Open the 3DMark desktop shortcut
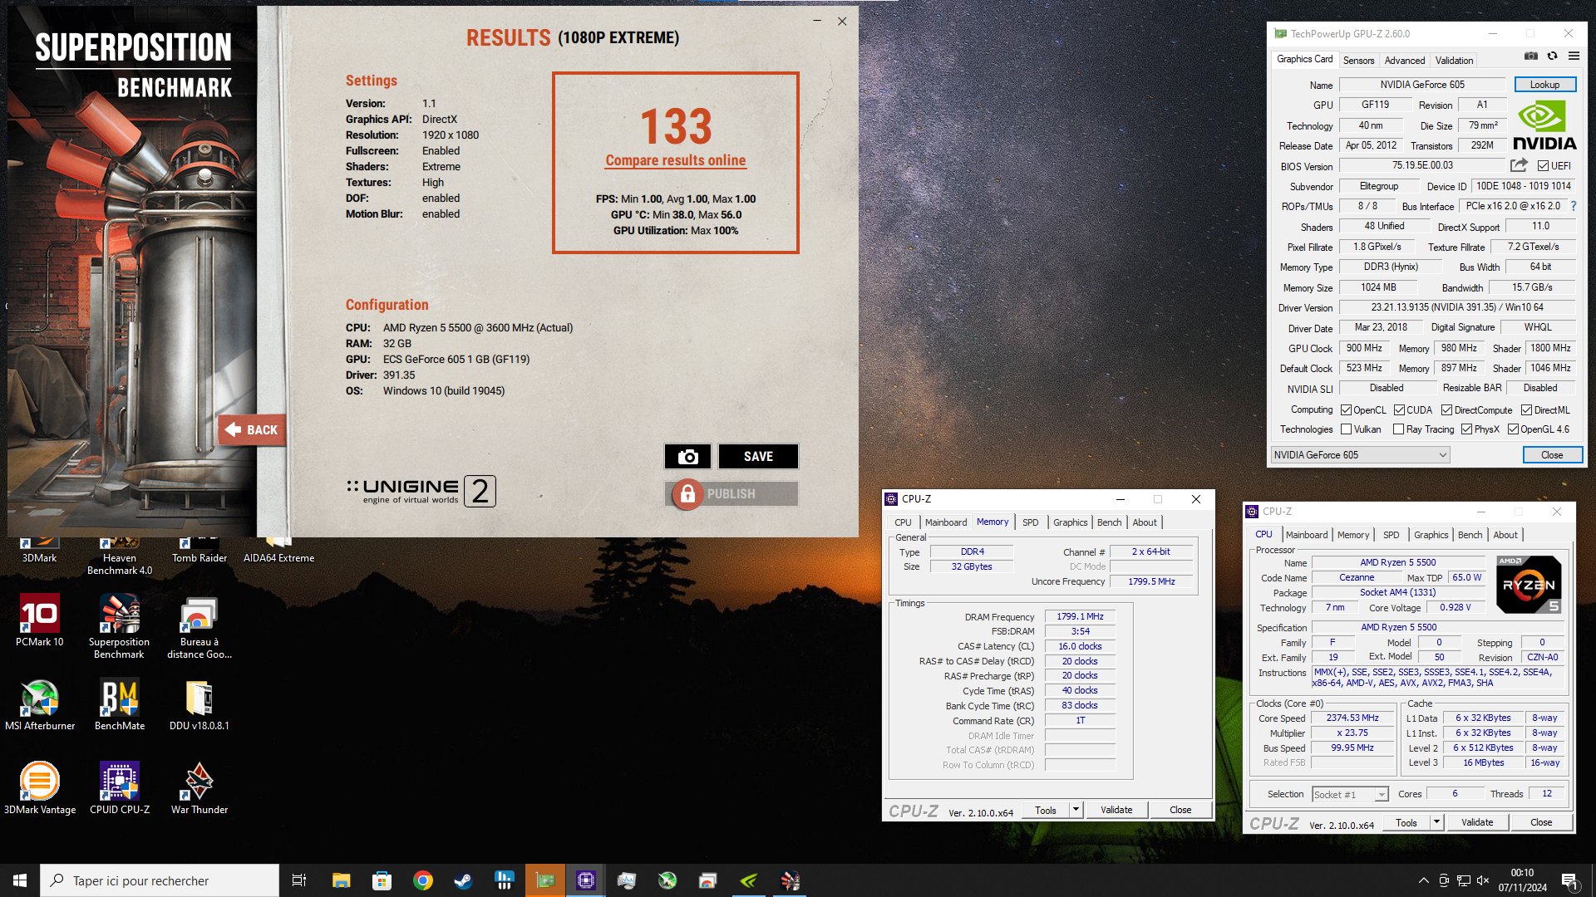1596x897 pixels. click(x=40, y=550)
